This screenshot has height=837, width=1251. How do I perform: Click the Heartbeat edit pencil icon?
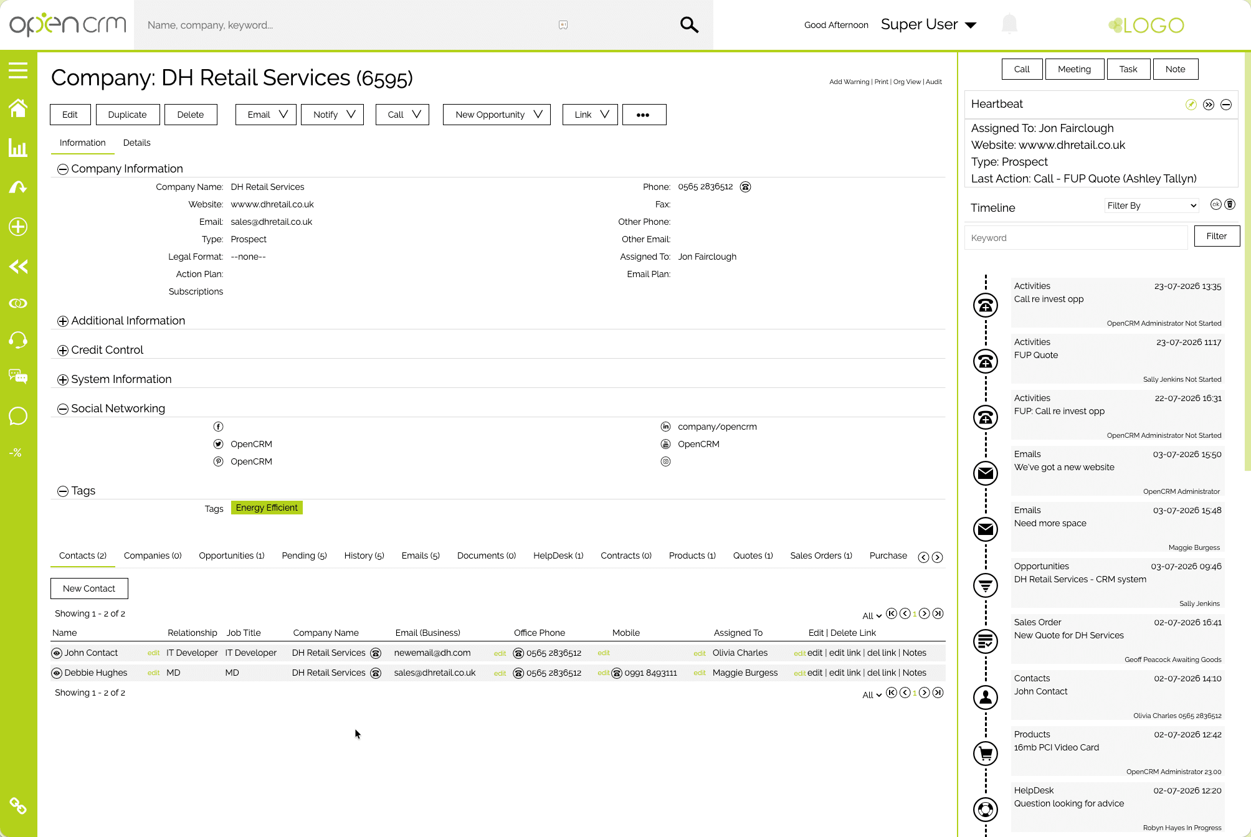click(1191, 105)
